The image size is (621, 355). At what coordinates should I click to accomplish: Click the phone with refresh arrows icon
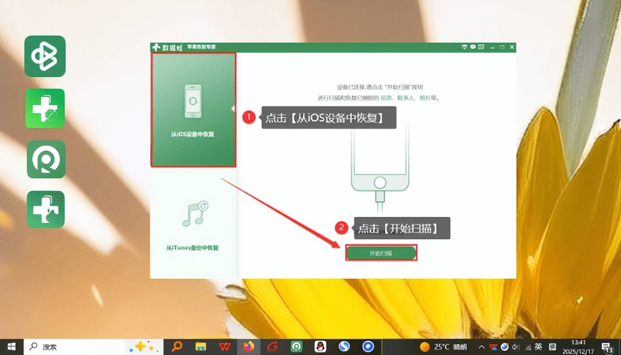coord(193,101)
